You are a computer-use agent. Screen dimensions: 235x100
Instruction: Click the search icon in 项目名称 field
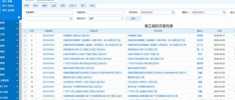[173, 12]
